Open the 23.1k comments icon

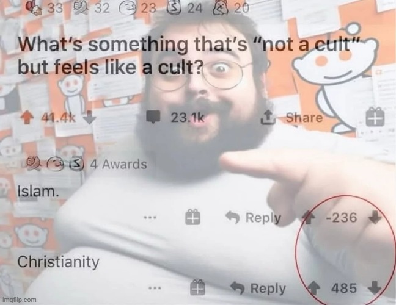coord(154,118)
